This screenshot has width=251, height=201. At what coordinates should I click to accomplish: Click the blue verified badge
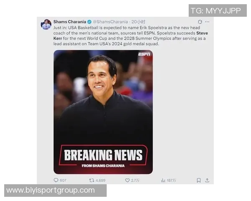(90, 22)
